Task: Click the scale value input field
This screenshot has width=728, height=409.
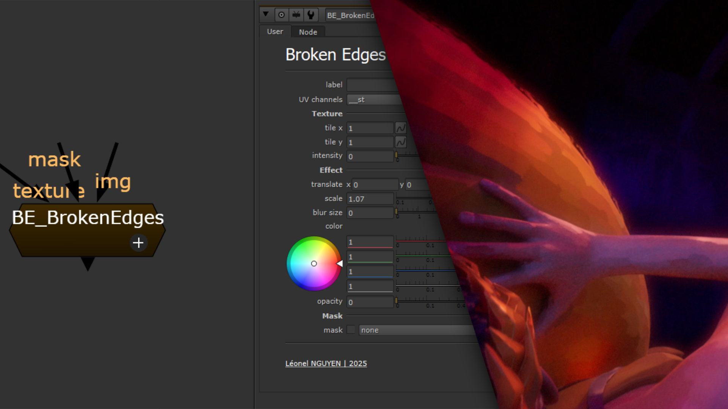Action: pos(370,199)
